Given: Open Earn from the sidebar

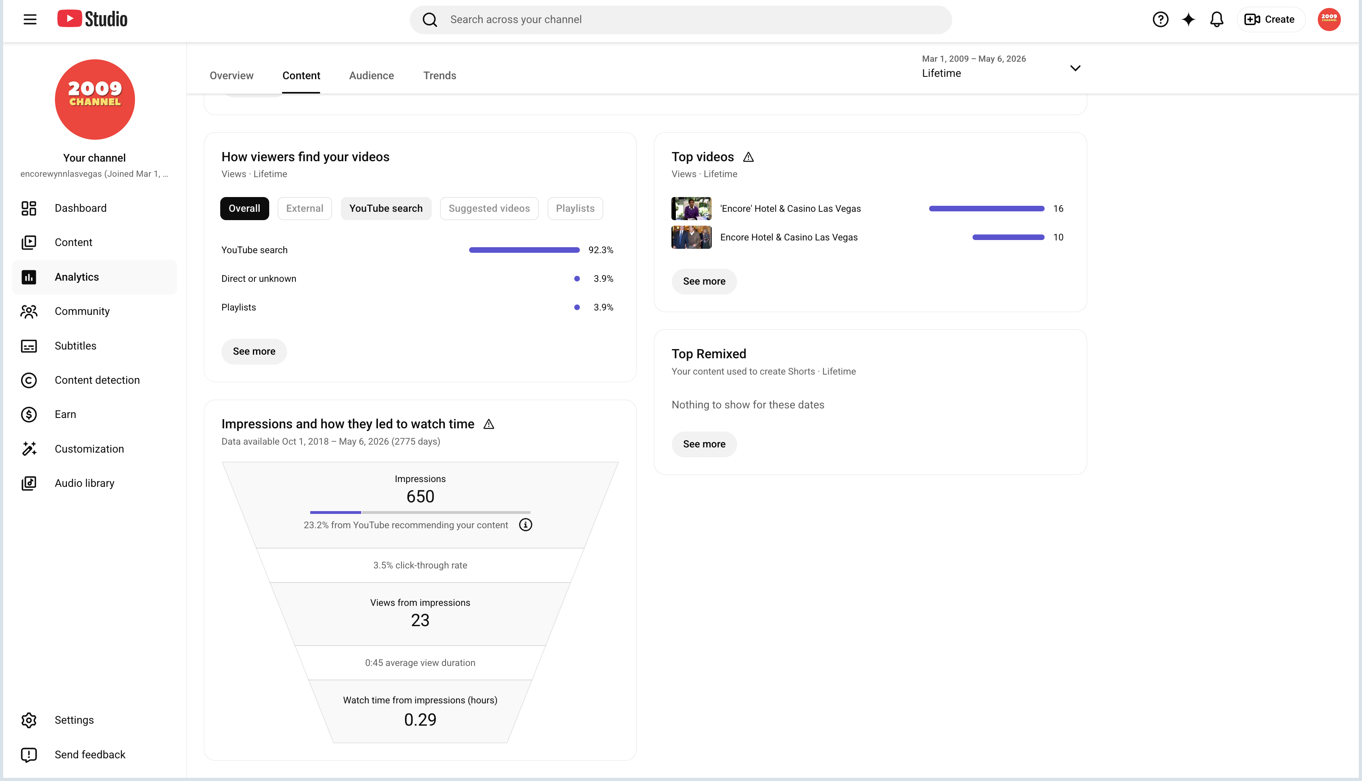Looking at the screenshot, I should click(94, 415).
